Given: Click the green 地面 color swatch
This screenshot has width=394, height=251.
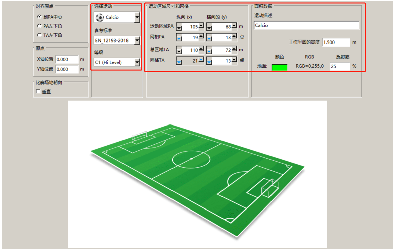Looking at the screenshot, I should pyautogui.click(x=280, y=67).
